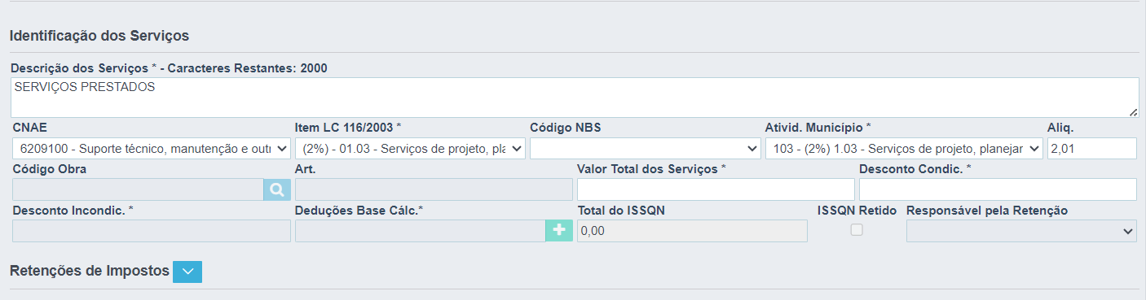This screenshot has height=300, width=1146.
Task: Click the Aliq. field showing 2,01
Action: 1092,148
